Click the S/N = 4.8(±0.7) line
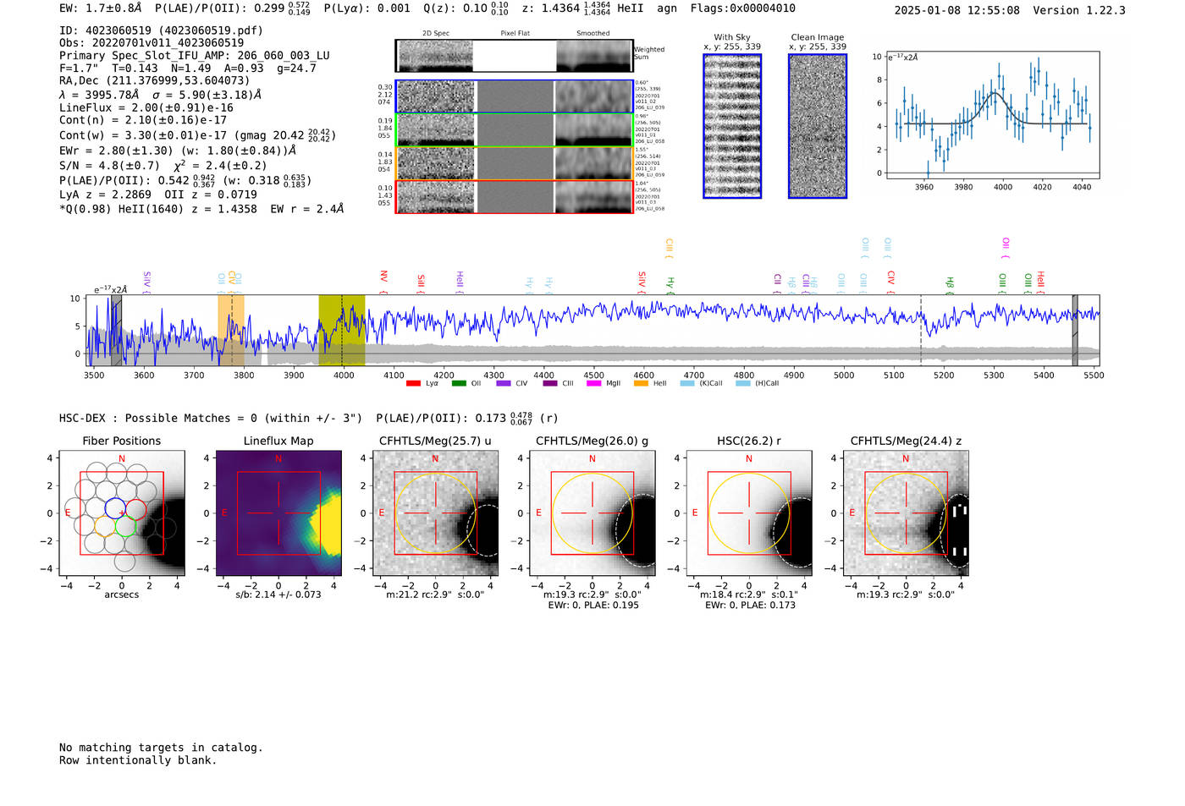 [163, 165]
